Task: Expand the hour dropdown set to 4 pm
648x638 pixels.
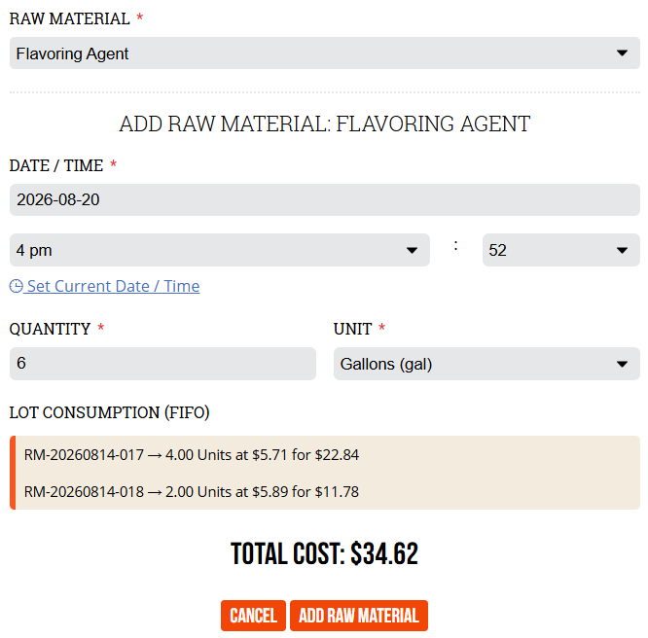Action: (x=220, y=250)
